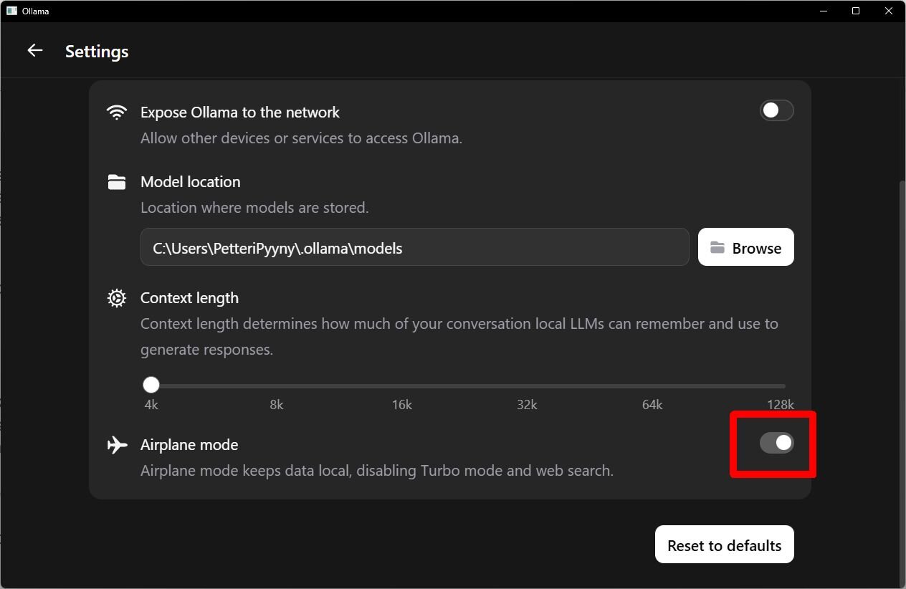Image resolution: width=906 pixels, height=589 pixels.
Task: Toggle Expose Ollama to the network
Action: (776, 110)
